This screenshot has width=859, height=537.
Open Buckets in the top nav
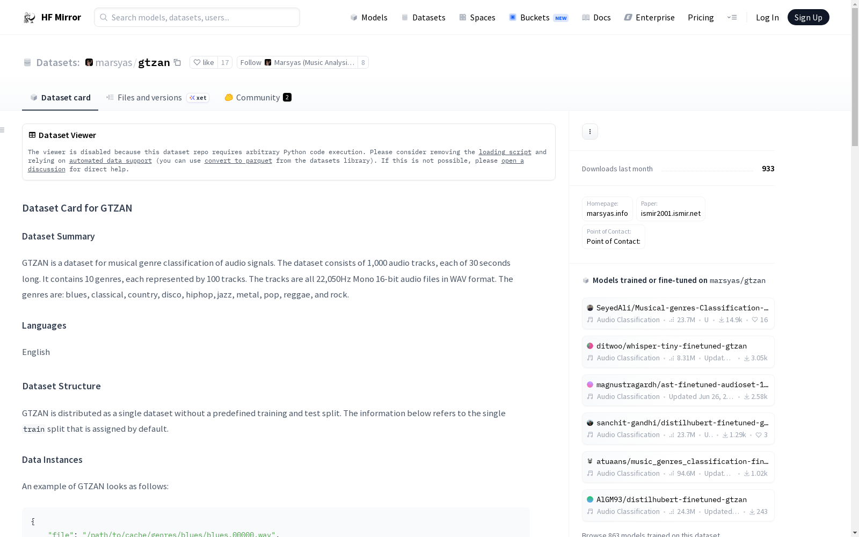point(538,17)
